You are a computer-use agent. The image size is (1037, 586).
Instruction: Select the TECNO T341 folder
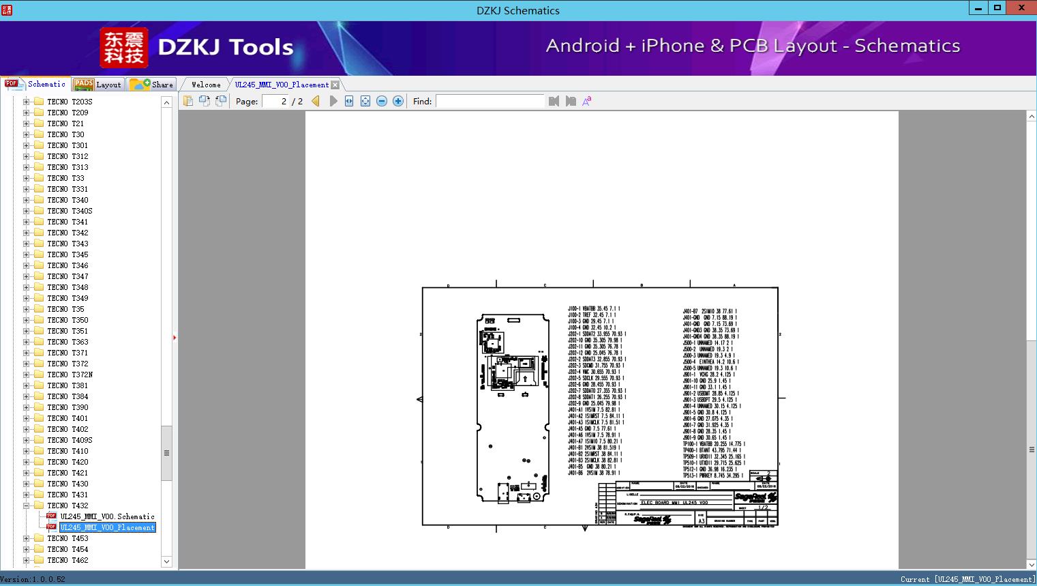click(x=67, y=222)
